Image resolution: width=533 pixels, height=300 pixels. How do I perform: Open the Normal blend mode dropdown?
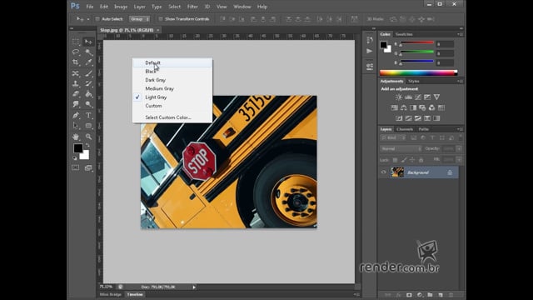point(401,149)
